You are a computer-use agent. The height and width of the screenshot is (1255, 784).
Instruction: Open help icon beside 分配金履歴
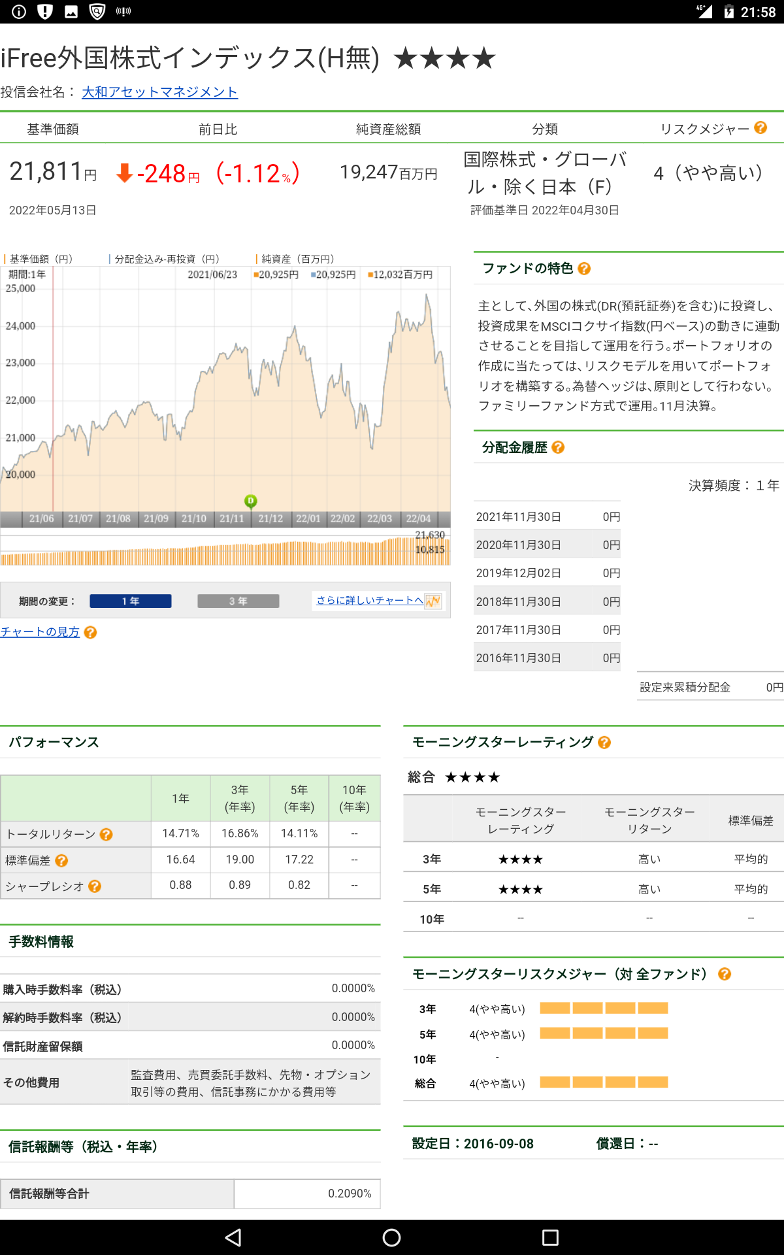[x=558, y=448]
